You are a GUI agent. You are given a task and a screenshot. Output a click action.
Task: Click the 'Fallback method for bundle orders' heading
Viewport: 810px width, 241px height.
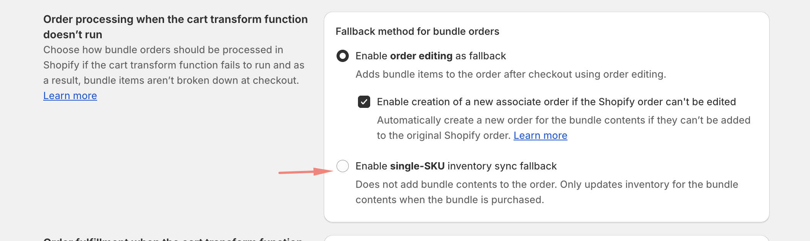point(417,31)
